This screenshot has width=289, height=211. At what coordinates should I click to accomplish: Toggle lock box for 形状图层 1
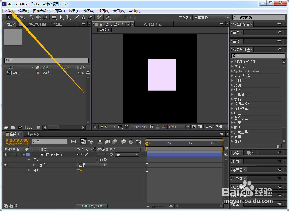point(18,155)
